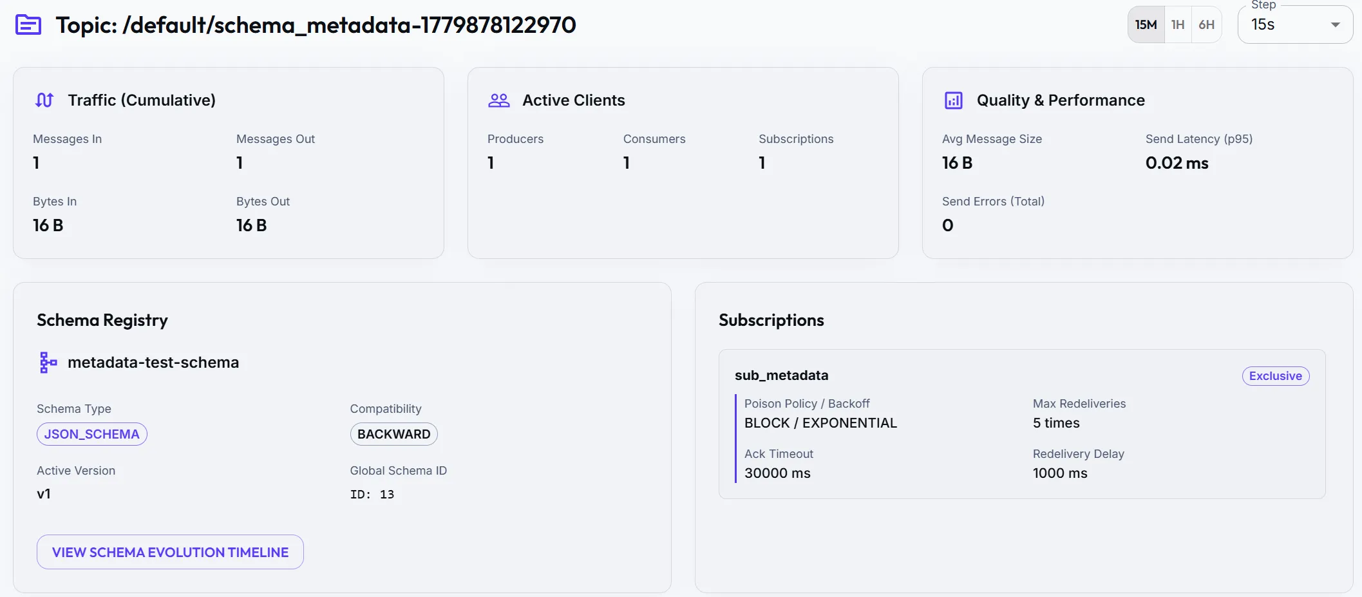
Task: Click the Quality & Performance chart icon
Action: (x=954, y=100)
